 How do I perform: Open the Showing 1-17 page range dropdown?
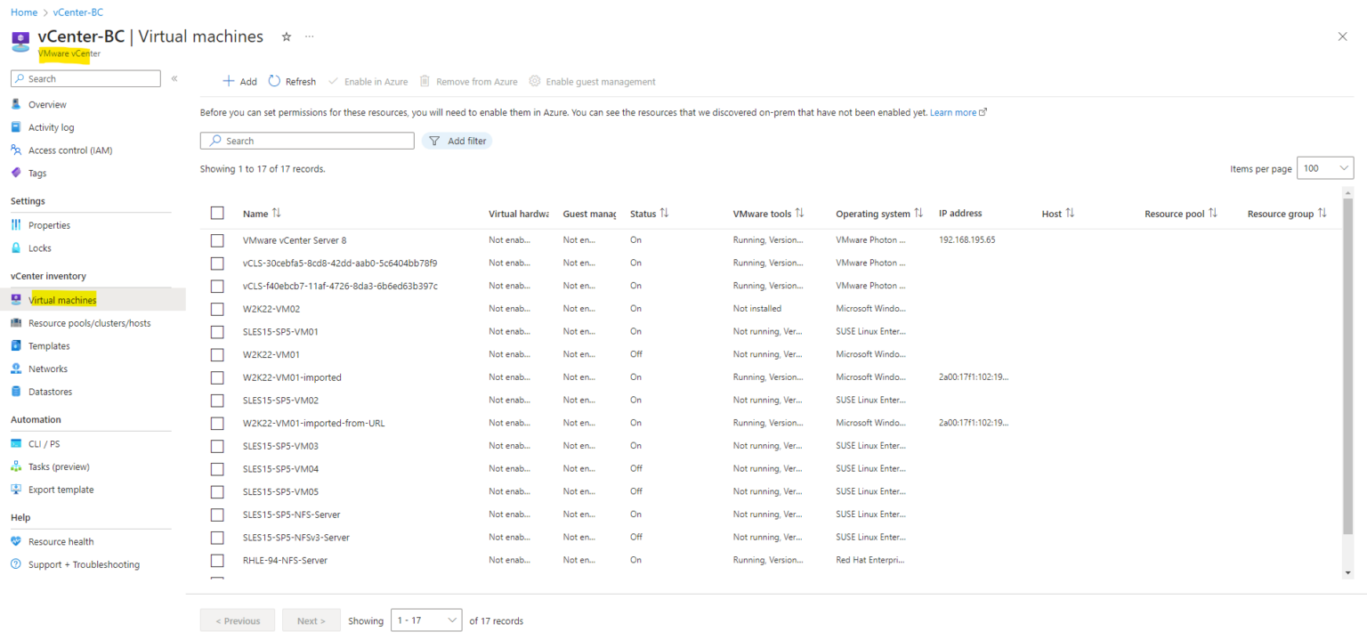pos(426,620)
